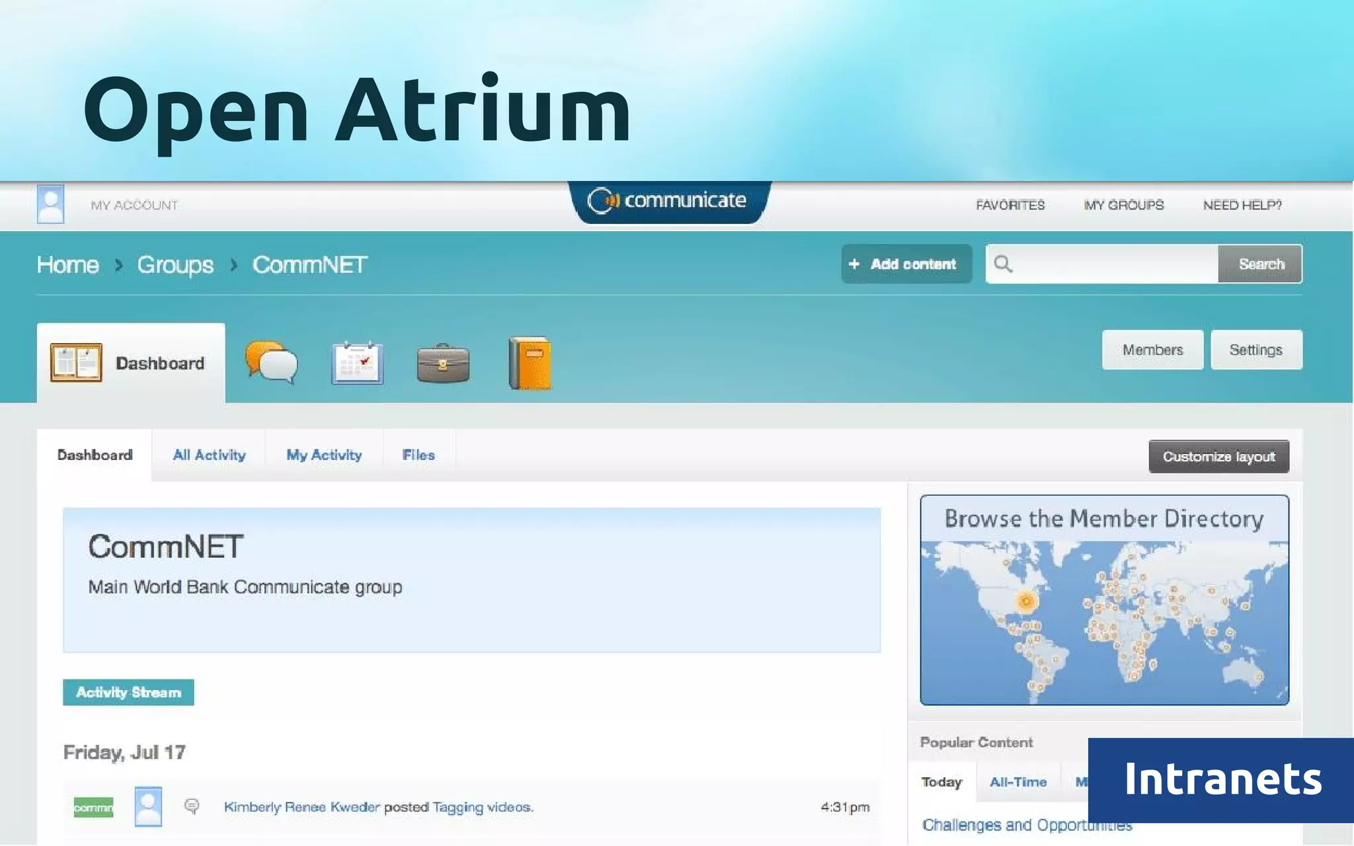The width and height of the screenshot is (1354, 846).
Task: Switch to the My Activity tab
Action: coord(324,455)
